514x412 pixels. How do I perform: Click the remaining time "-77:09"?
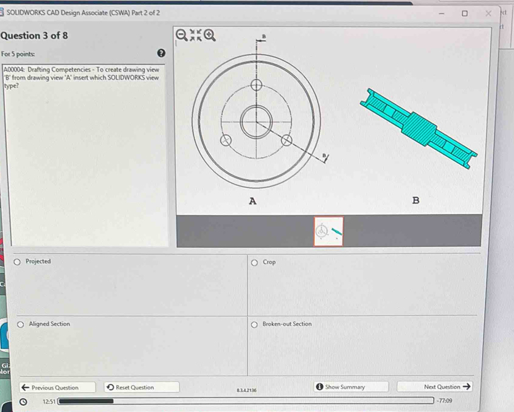(444, 400)
